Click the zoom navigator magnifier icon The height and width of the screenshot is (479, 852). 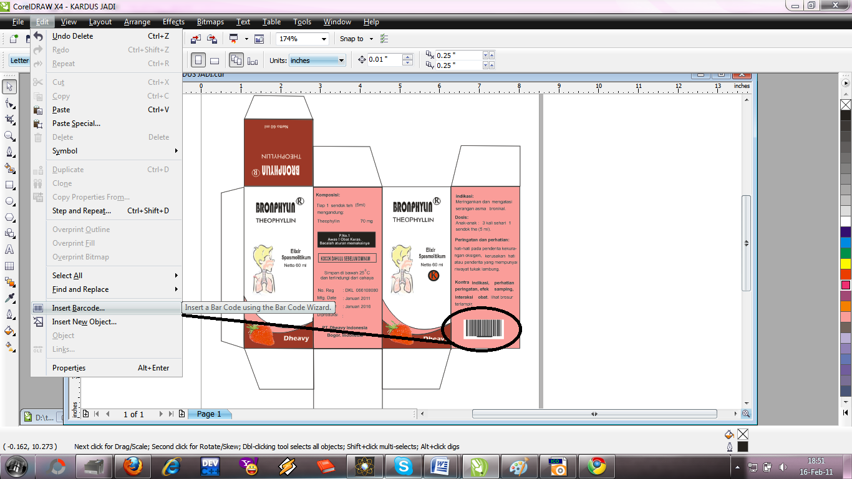(746, 414)
